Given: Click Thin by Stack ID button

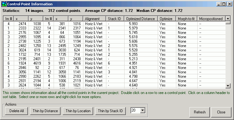Looking at the screenshot, I should click(x=110, y=111).
